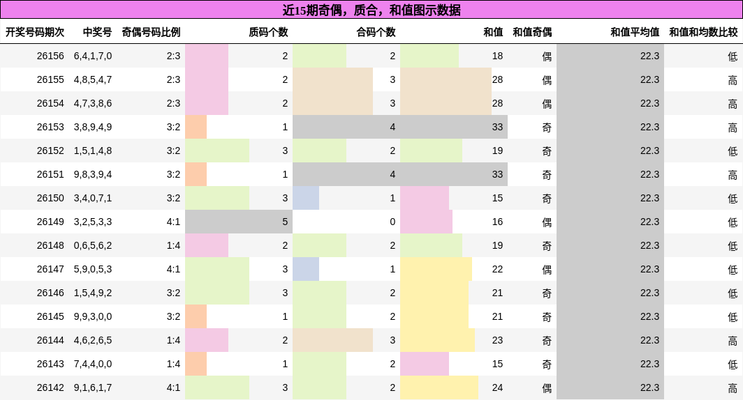
Task: Select the 开奖号码期次 column header
Action: [35, 32]
